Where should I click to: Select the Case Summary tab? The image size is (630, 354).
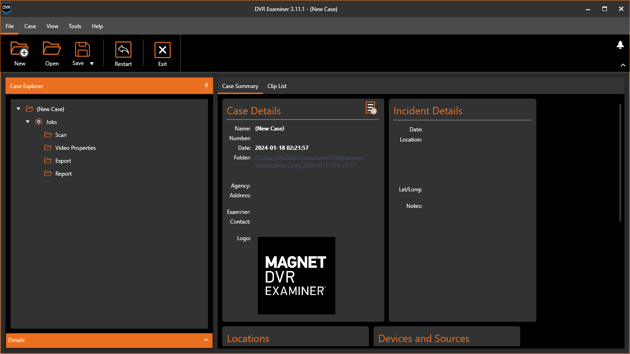[x=240, y=86]
